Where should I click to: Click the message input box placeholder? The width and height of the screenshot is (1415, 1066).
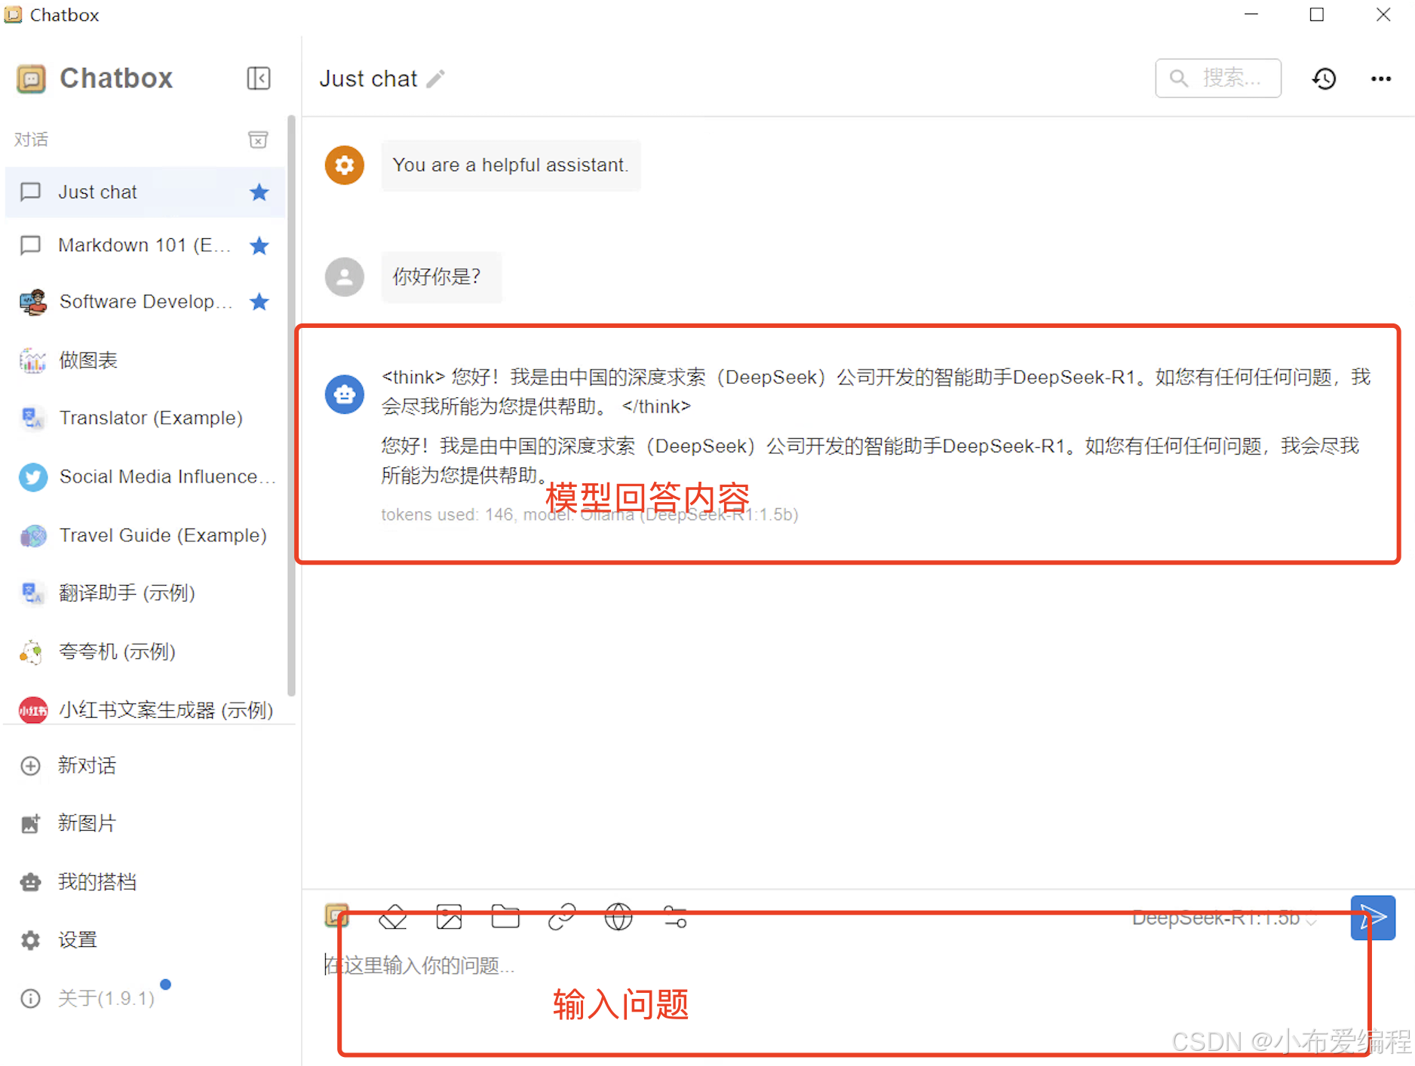(x=419, y=965)
